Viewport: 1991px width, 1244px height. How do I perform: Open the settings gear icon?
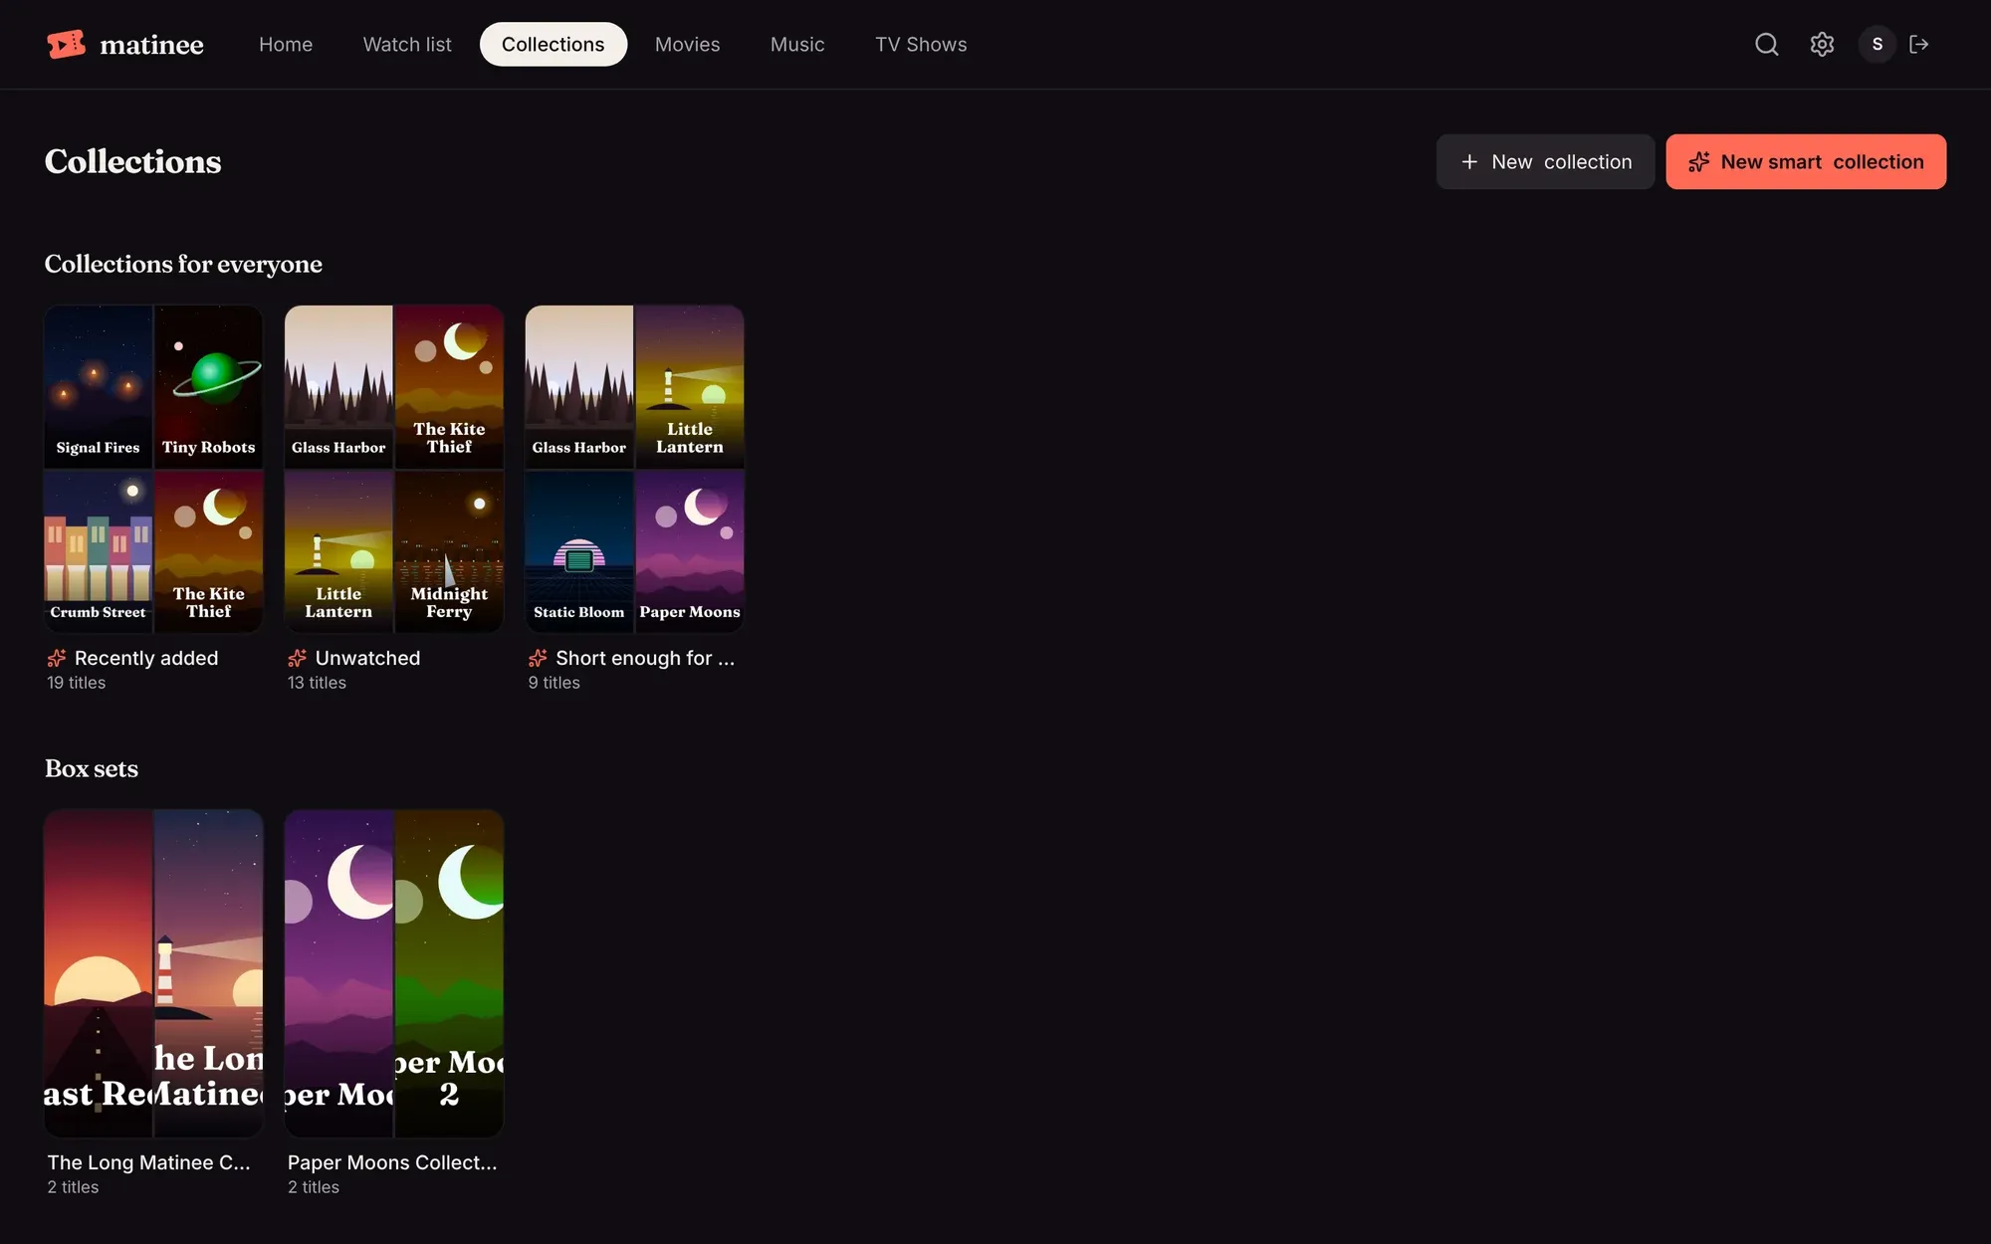coord(1822,44)
